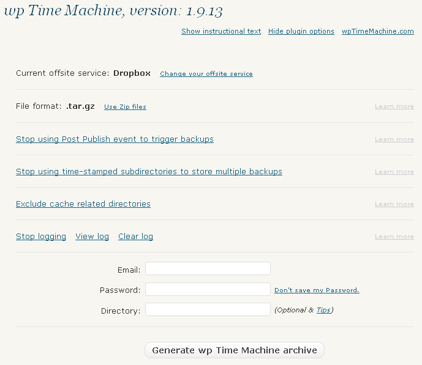The width and height of the screenshot is (422, 365).
Task: Switch file format with Use Zip files
Action: tap(125, 107)
